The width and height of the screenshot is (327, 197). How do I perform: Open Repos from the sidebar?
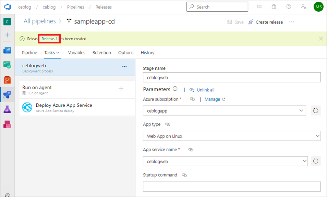[7, 80]
